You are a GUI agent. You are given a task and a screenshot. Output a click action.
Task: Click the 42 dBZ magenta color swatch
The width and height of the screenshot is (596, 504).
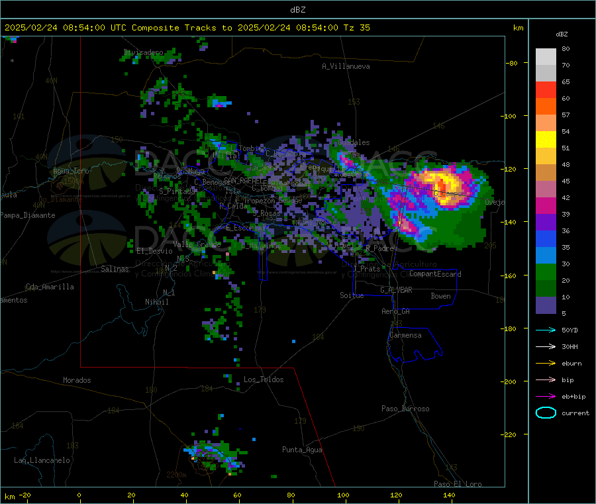click(x=546, y=205)
